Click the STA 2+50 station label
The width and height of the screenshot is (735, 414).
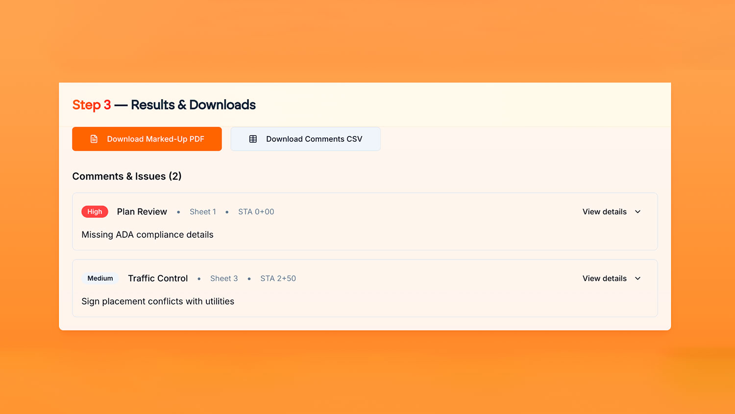[278, 279]
